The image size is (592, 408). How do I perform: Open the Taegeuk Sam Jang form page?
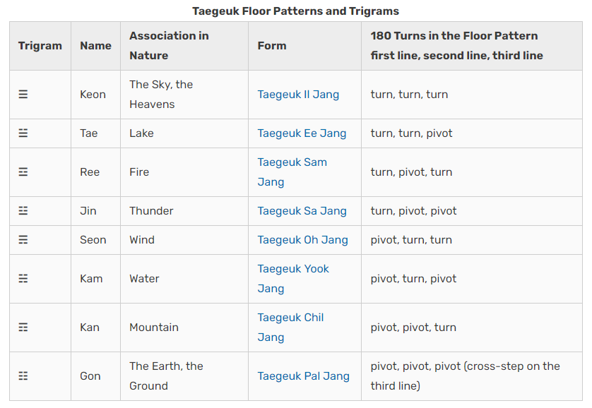tap(292, 172)
